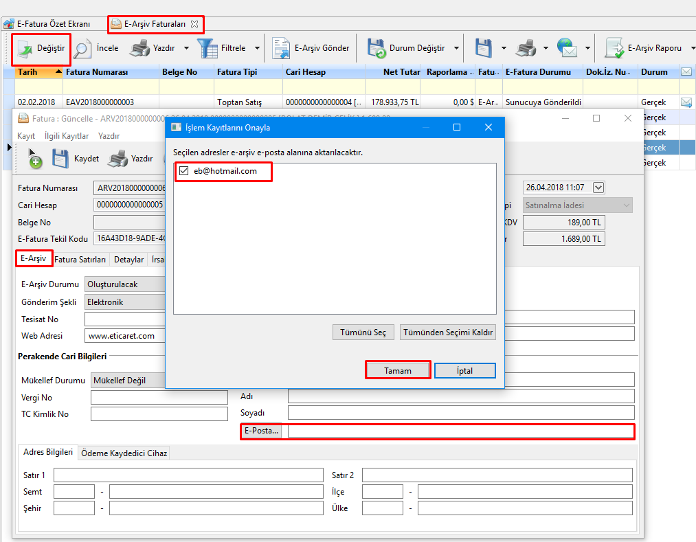
Task: Expand the Durum Değiştir dropdown arrow
Action: point(457,49)
